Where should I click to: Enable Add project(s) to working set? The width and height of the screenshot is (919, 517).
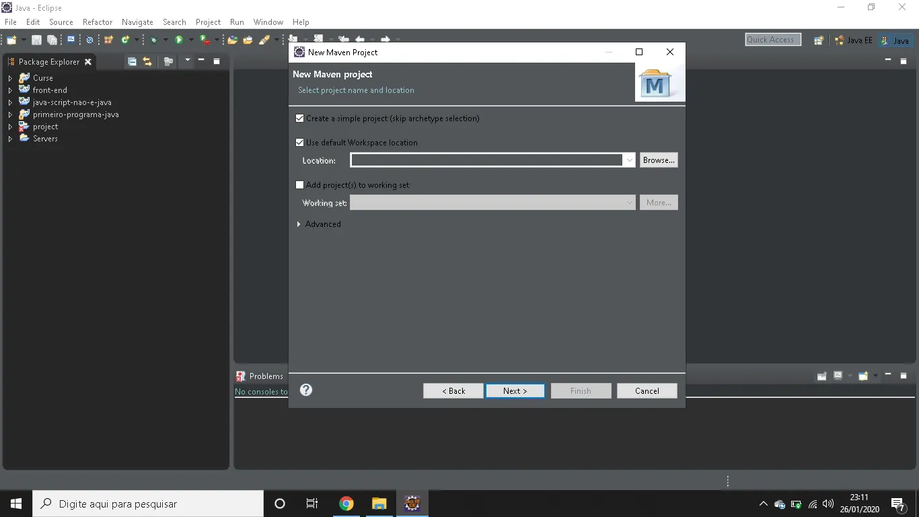coord(300,185)
